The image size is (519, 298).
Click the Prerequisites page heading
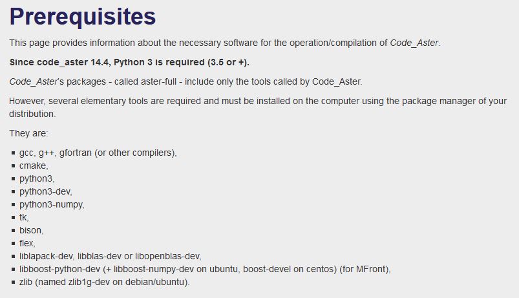[83, 17]
